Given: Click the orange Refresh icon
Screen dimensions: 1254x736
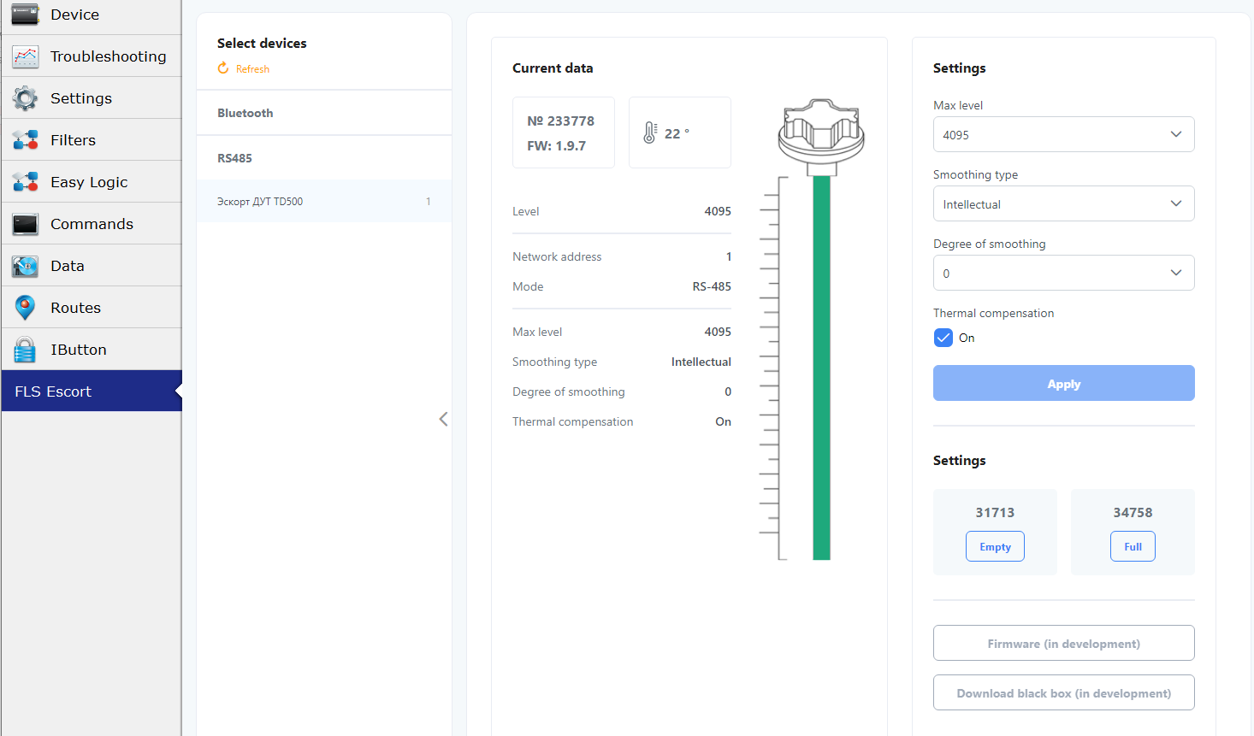Looking at the screenshot, I should 223,68.
